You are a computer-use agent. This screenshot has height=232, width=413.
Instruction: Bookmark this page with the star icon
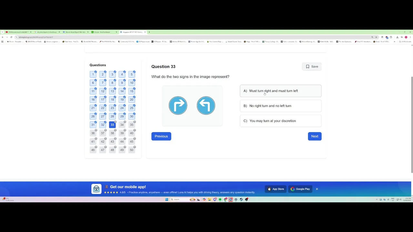[376, 37]
